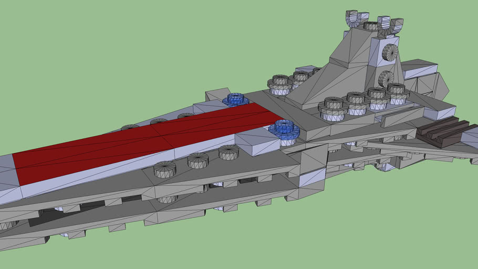478x269 pixels.
Task: Select the middle gray stud on the lower deck
Action: [x=198, y=160]
